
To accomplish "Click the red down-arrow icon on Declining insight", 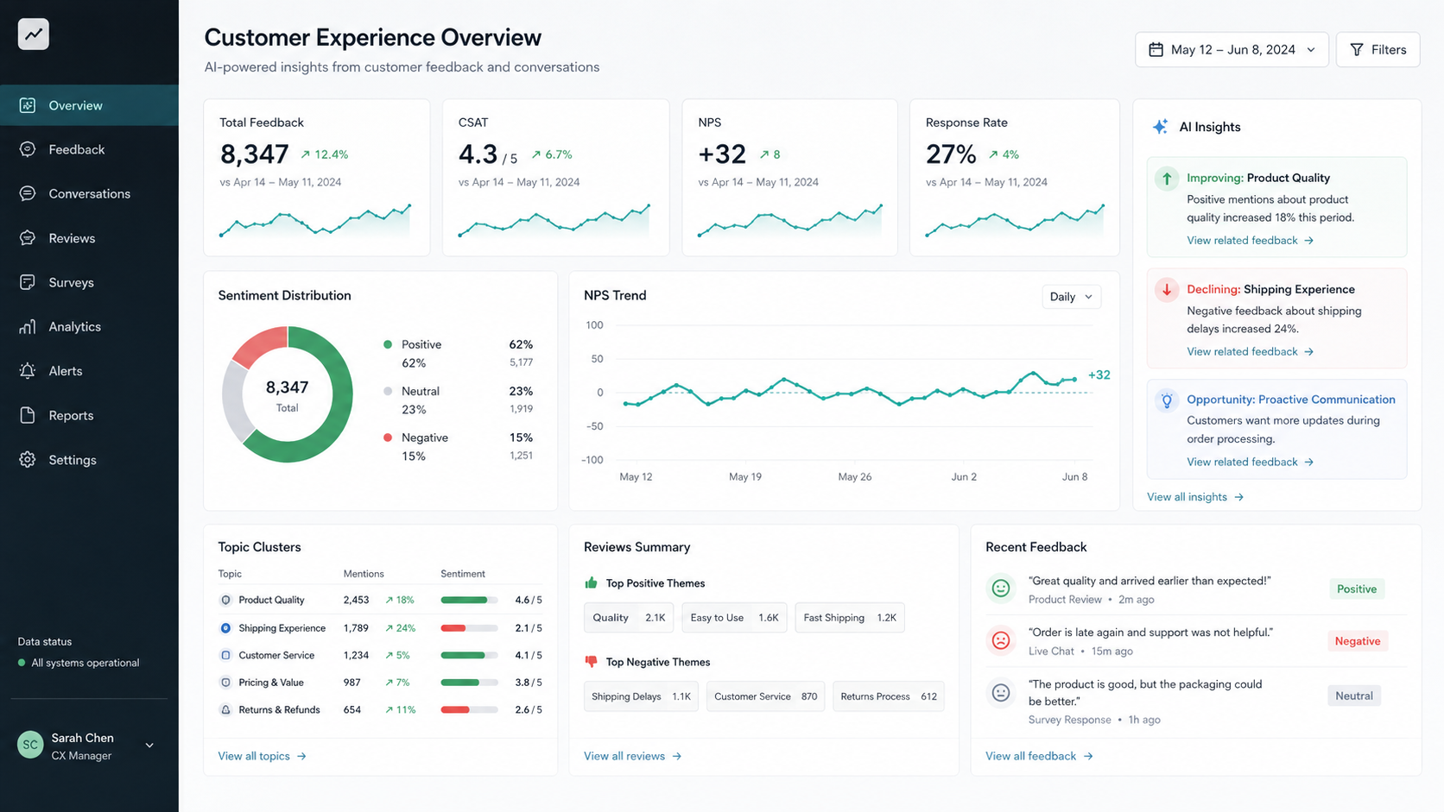I will tap(1167, 290).
